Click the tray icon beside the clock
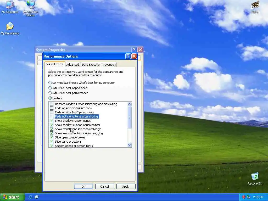 [249, 197]
